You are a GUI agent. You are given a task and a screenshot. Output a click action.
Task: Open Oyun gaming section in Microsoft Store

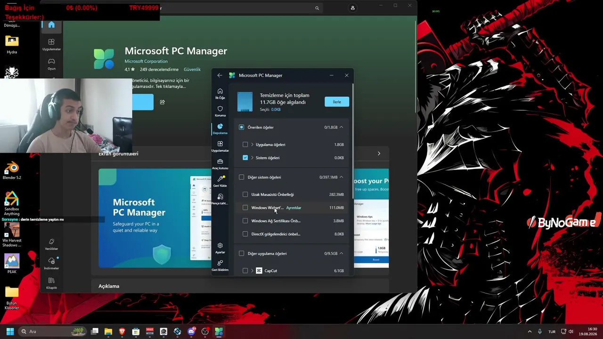click(x=51, y=64)
